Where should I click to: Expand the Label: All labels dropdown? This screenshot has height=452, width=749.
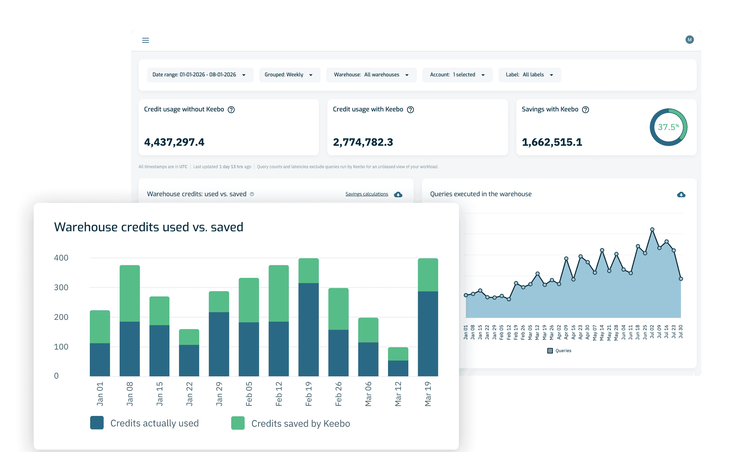click(x=530, y=75)
